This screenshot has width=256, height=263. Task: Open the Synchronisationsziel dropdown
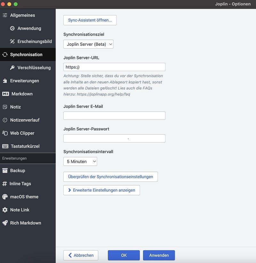(88, 44)
